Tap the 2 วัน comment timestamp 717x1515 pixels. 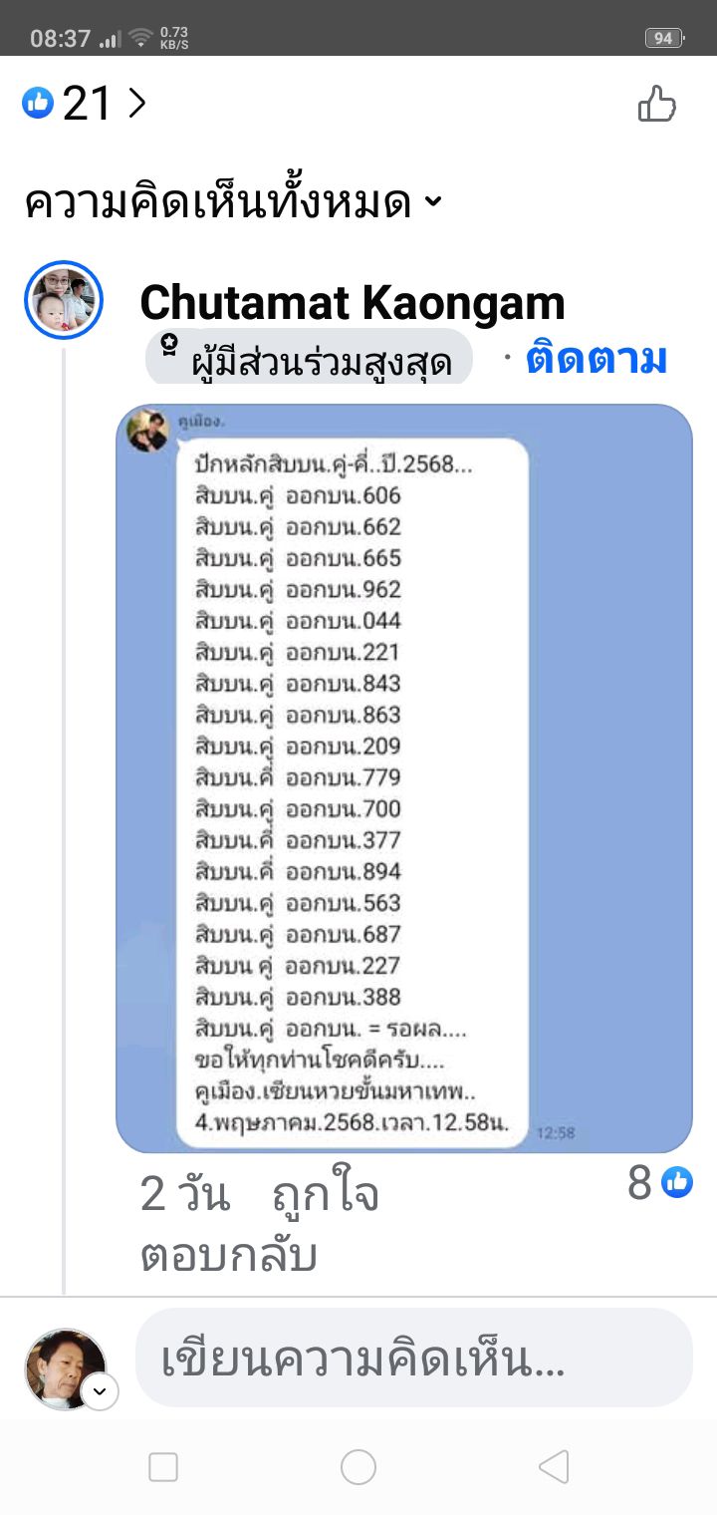point(185,1194)
